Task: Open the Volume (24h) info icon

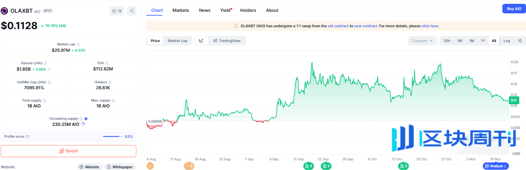Action: click(45, 63)
